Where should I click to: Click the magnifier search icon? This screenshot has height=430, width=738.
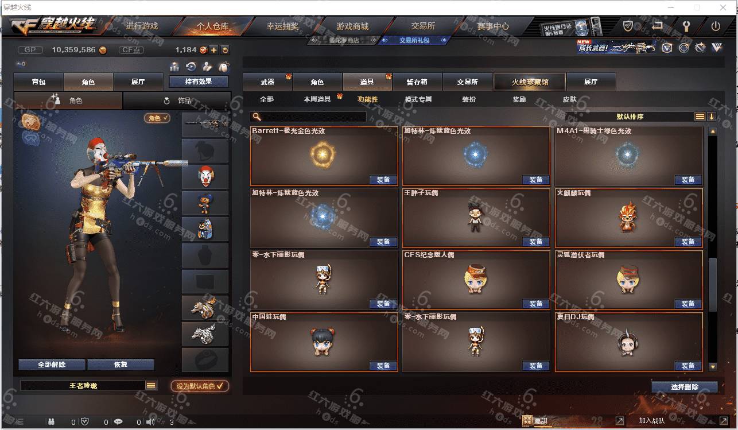[x=257, y=117]
